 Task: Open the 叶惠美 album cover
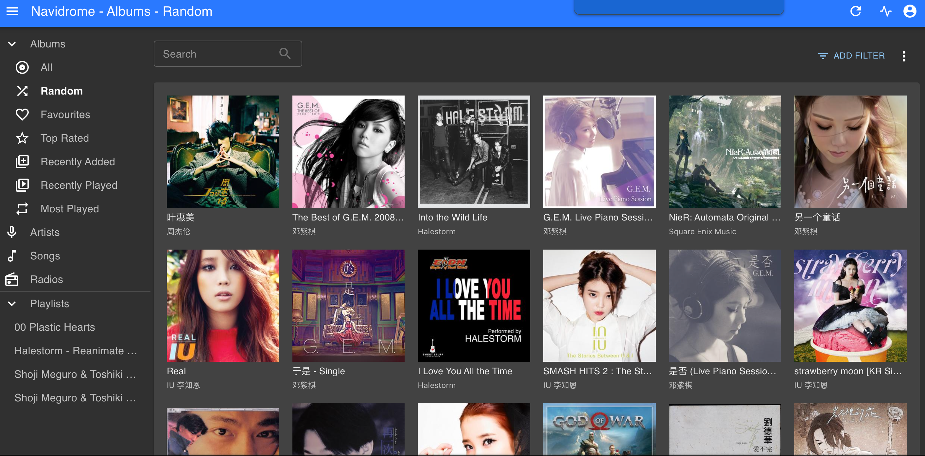coord(223,151)
